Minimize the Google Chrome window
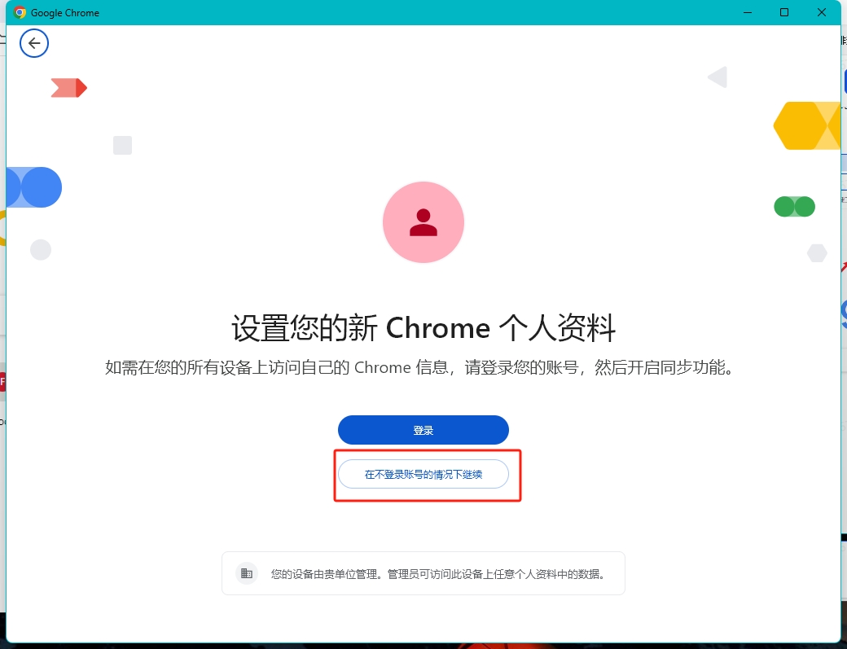847x649 pixels. (748, 12)
